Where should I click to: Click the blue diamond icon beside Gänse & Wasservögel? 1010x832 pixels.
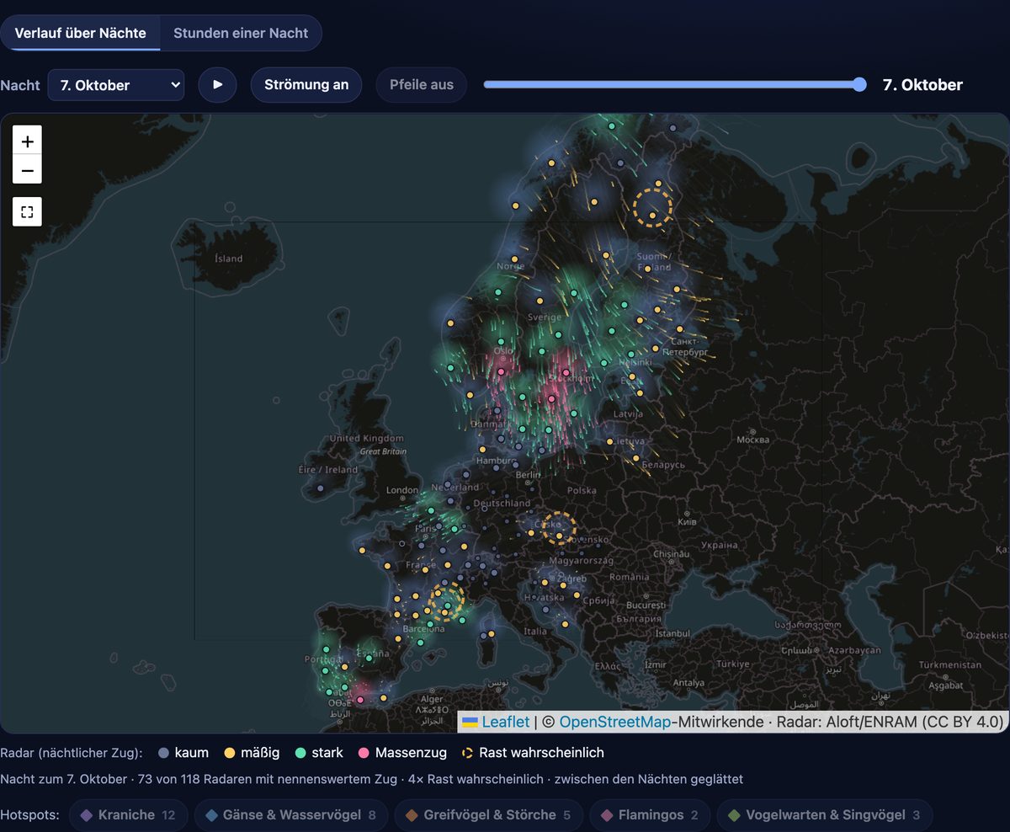211,815
